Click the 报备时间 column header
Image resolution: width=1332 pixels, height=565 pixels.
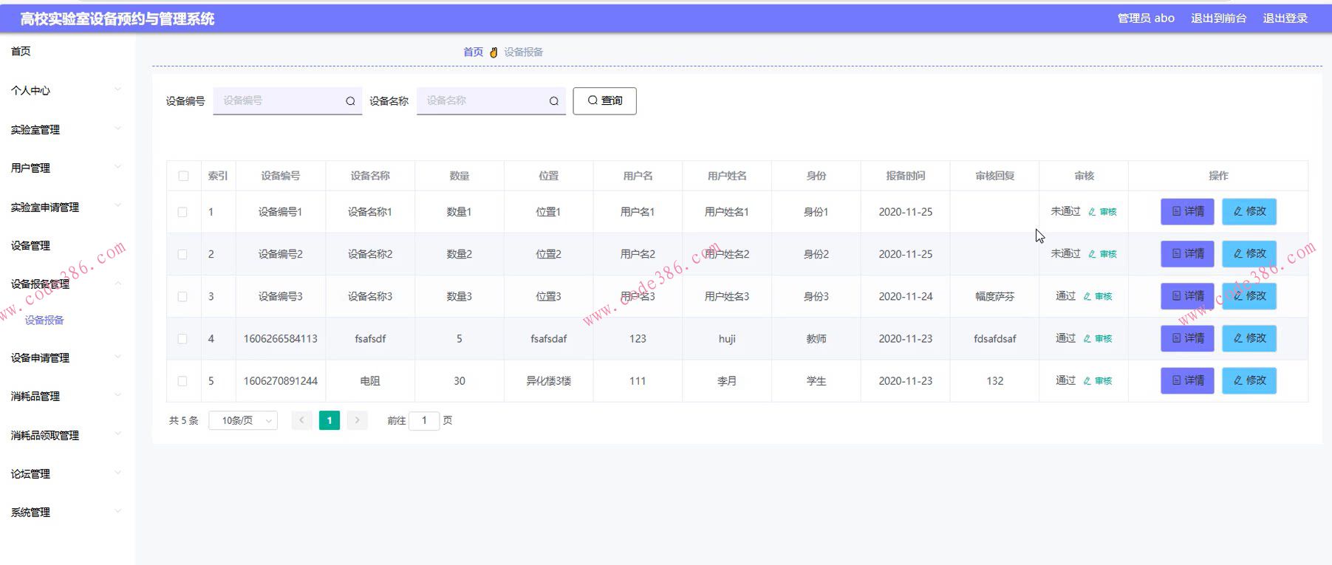906,176
